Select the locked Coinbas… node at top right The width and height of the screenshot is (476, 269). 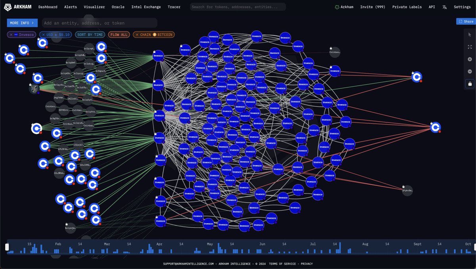334,52
